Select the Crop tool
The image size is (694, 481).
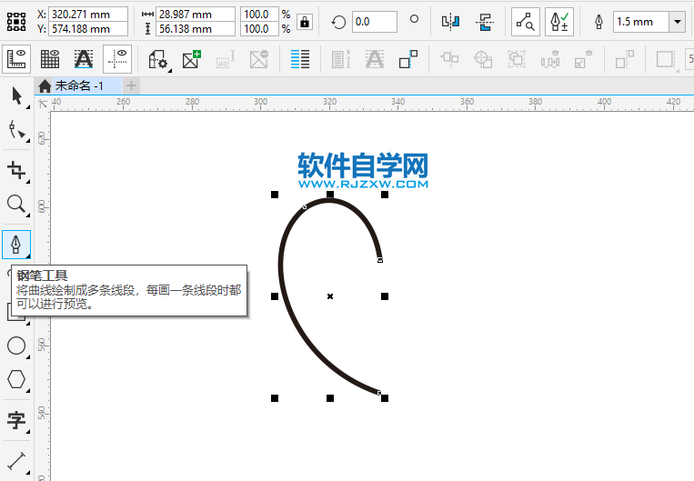(x=16, y=170)
